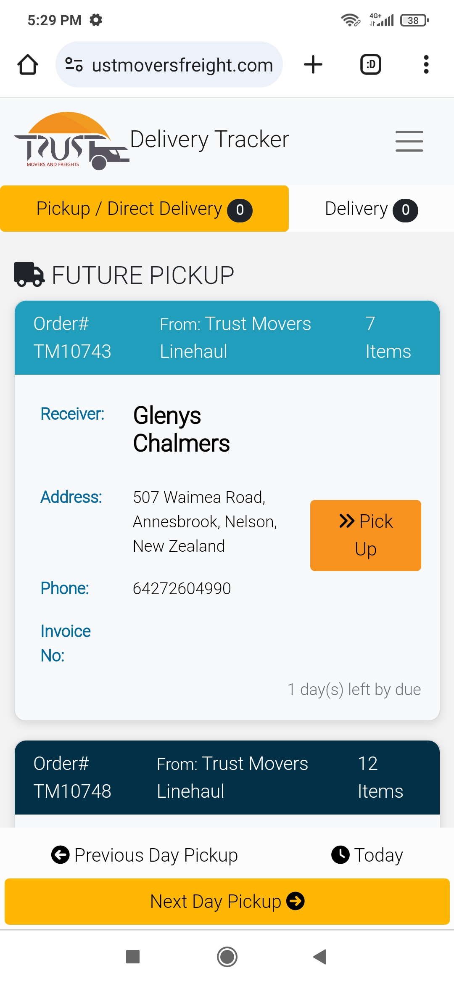
Task: Tap the Android recent apps square
Action: coord(133,957)
